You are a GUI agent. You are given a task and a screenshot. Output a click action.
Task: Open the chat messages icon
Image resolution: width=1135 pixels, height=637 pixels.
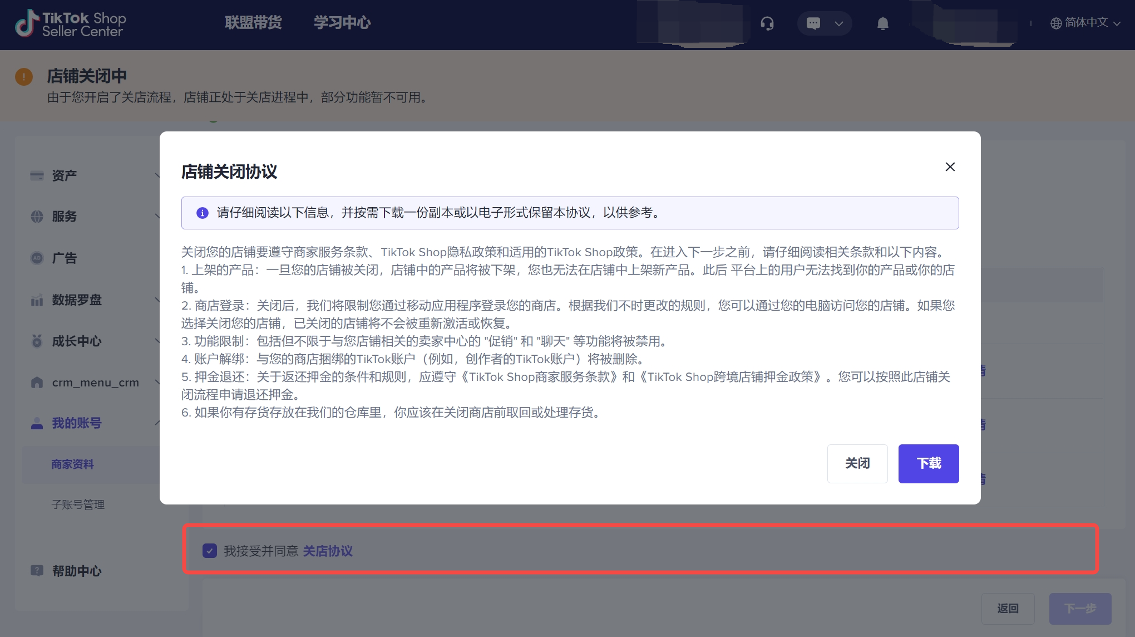coord(813,23)
